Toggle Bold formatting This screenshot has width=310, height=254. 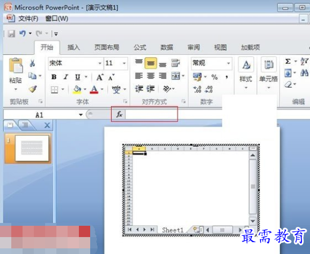[x=54, y=77]
